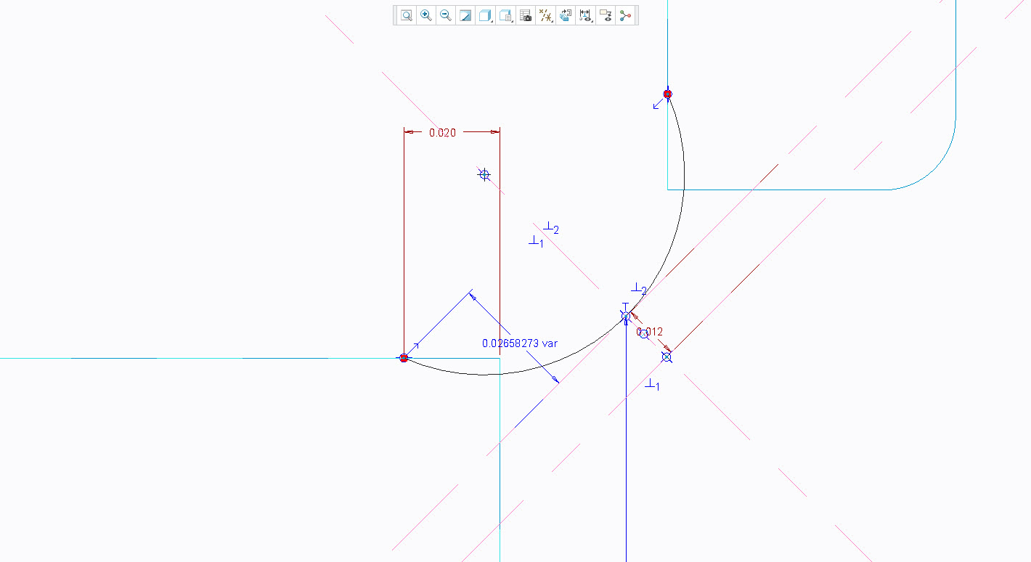Select the small circle point left of the 0.012 text
The height and width of the screenshot is (562, 1031).
[643, 334]
